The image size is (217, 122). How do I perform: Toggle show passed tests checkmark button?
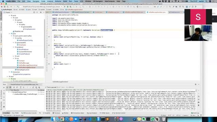coord(7,87)
